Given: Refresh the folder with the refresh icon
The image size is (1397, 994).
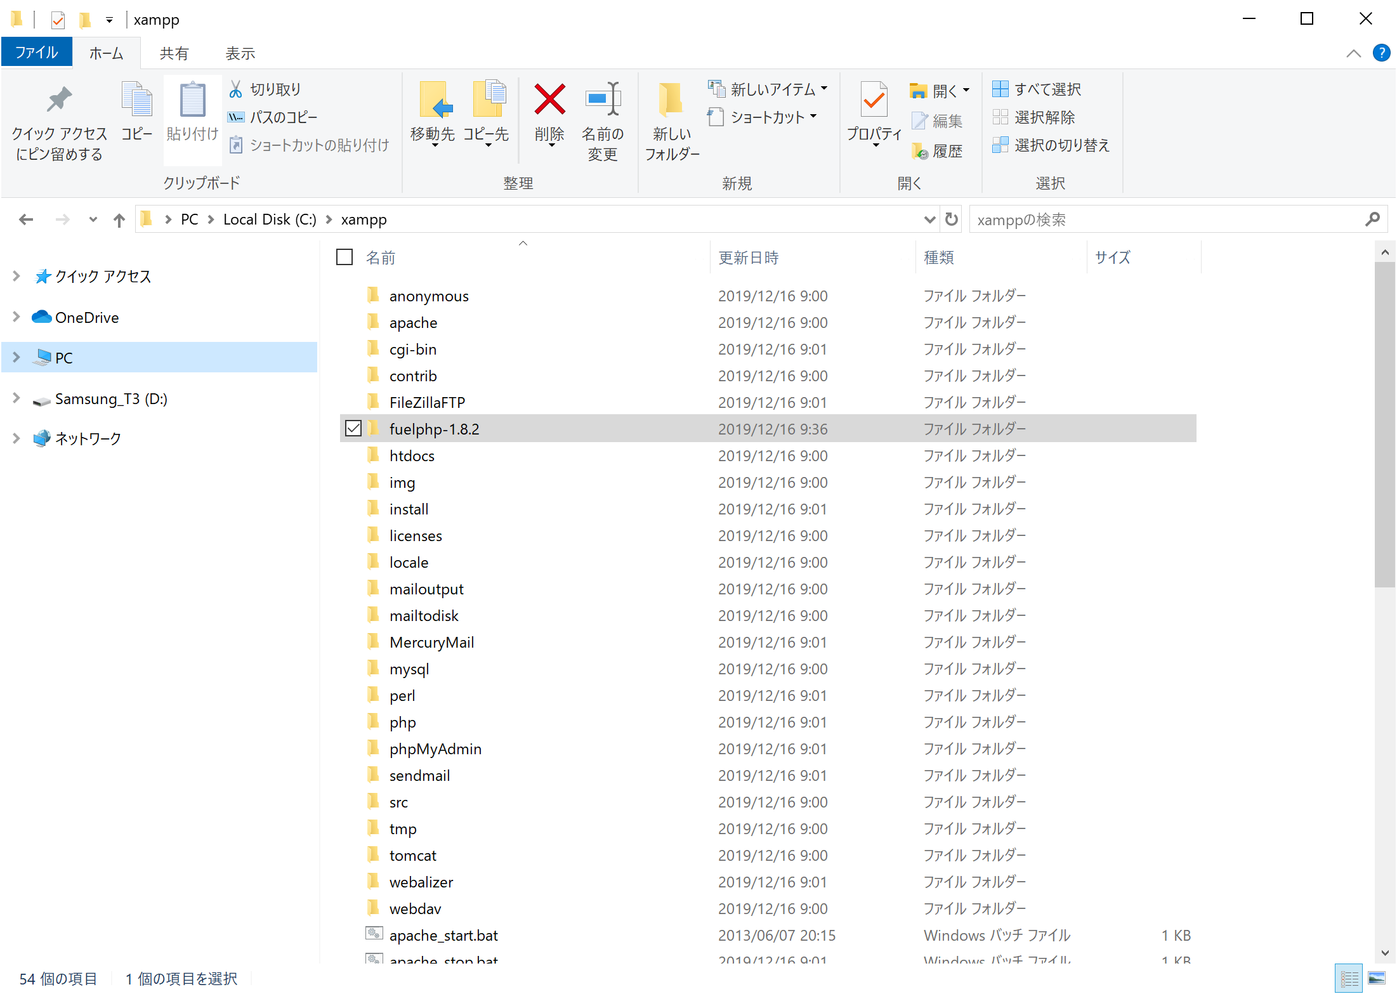Looking at the screenshot, I should tap(951, 219).
